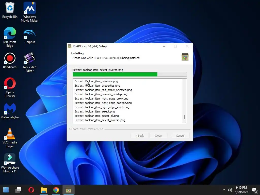This screenshot has width=260, height=195.
Task: Click the extract log scrollbar thumb
Action: click(x=184, y=117)
